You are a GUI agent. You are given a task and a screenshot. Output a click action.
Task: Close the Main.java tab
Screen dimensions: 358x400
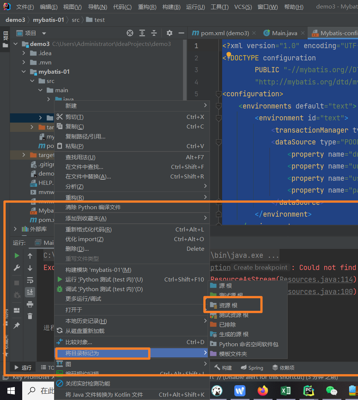[x=303, y=33]
